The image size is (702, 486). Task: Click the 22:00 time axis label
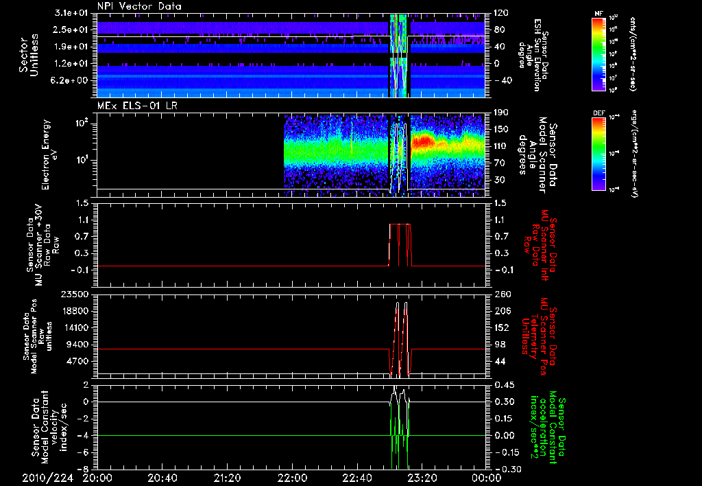292,478
